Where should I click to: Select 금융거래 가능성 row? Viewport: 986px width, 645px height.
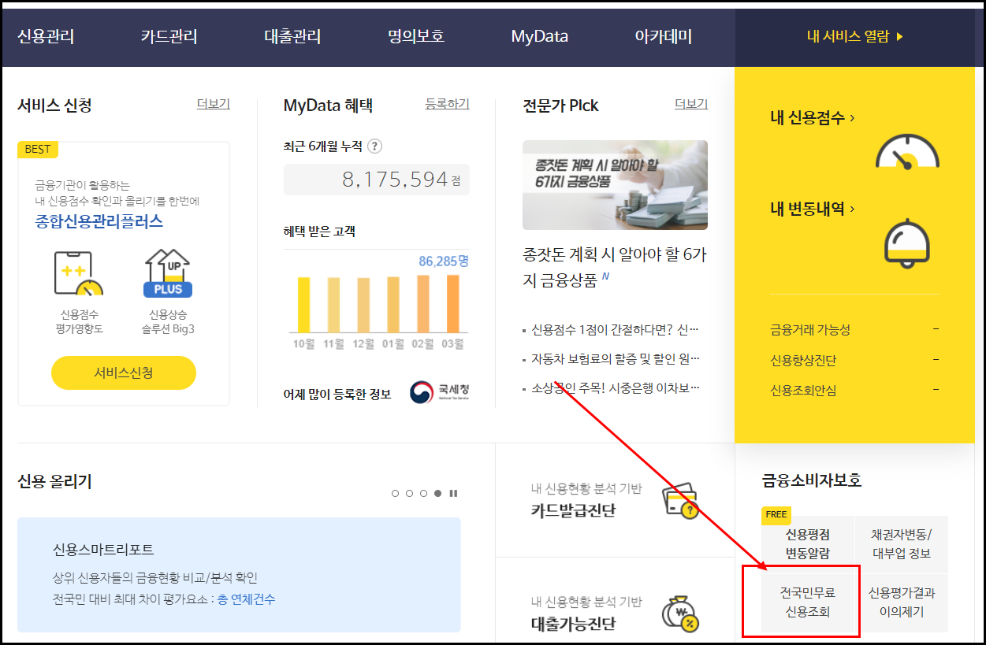854,330
